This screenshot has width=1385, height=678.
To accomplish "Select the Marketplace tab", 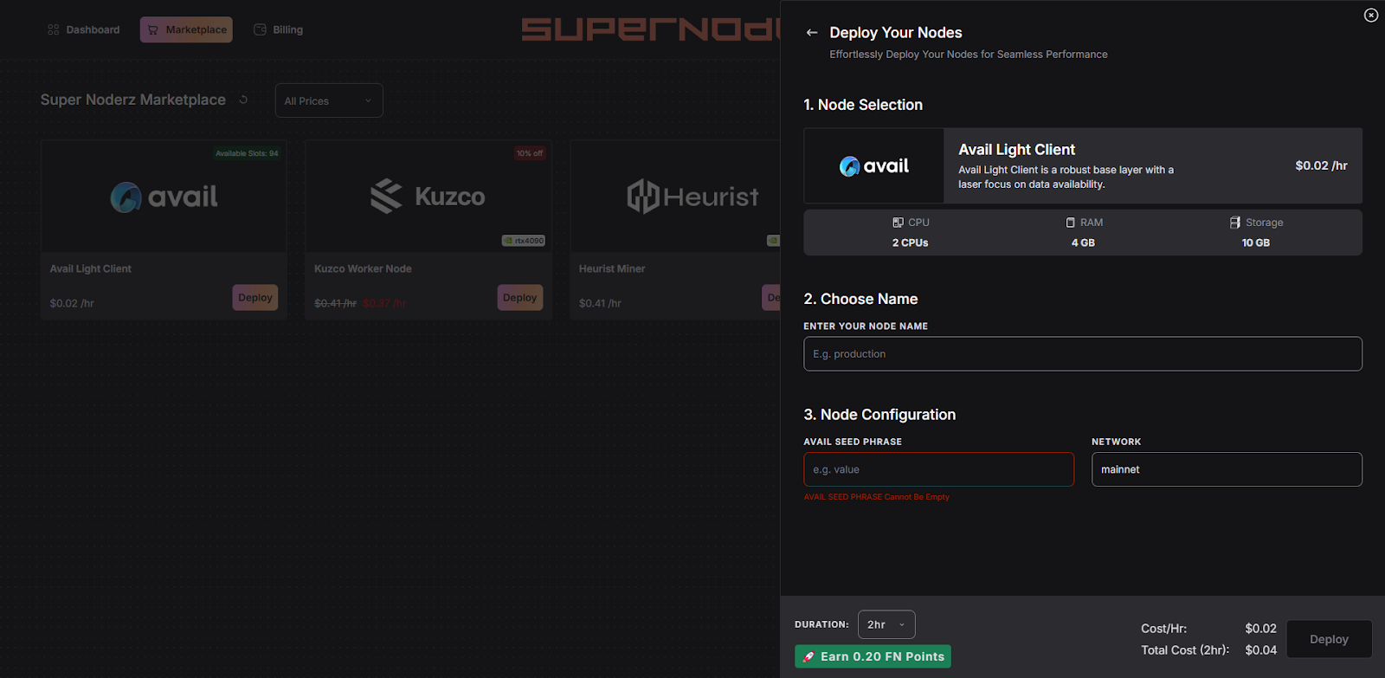I will point(186,29).
